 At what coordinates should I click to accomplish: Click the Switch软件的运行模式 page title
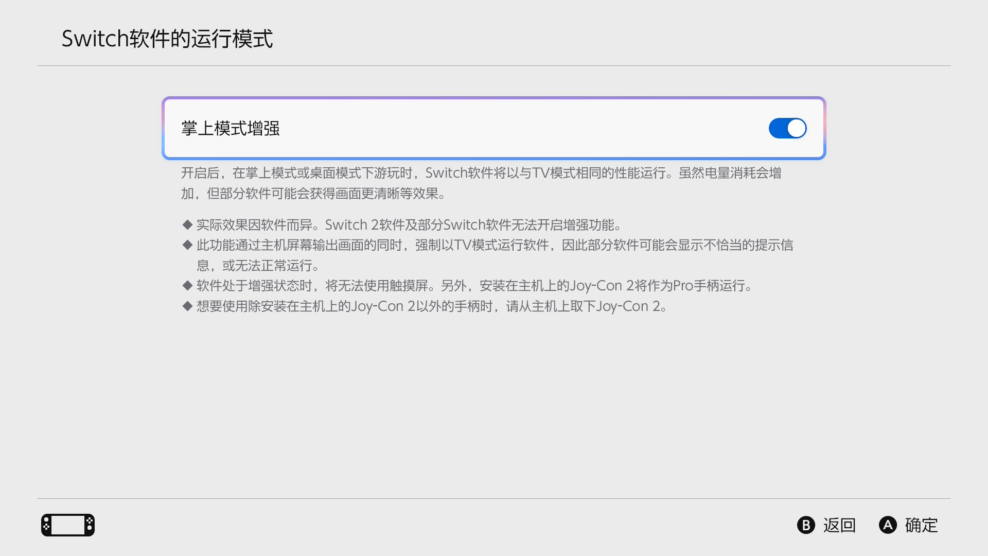(167, 39)
